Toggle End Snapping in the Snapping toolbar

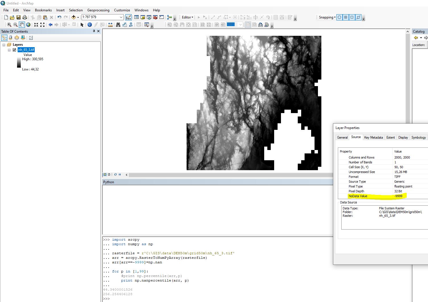click(x=346, y=17)
